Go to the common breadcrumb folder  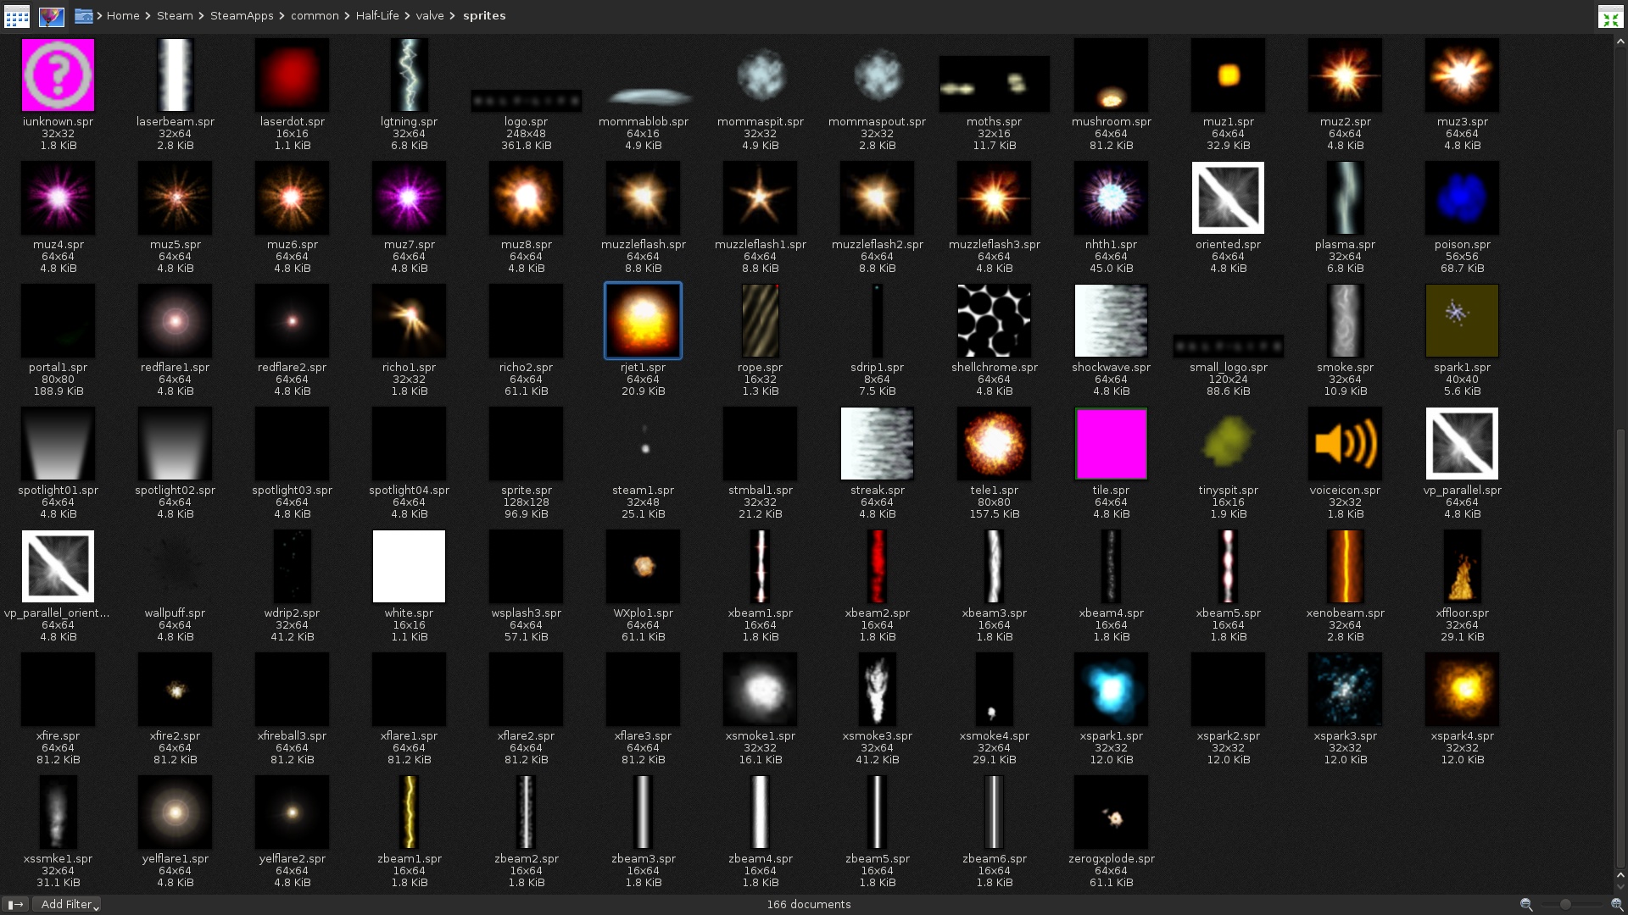[x=315, y=16]
